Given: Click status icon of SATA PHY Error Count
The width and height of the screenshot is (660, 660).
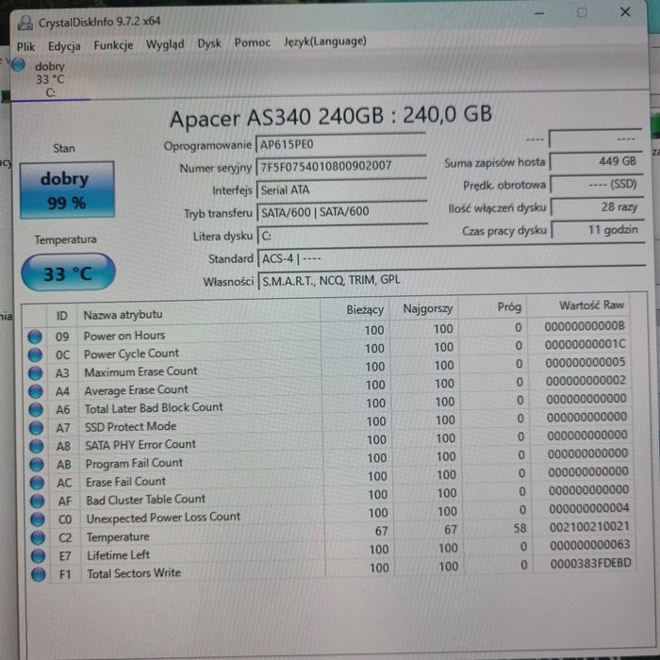Looking at the screenshot, I should (37, 446).
